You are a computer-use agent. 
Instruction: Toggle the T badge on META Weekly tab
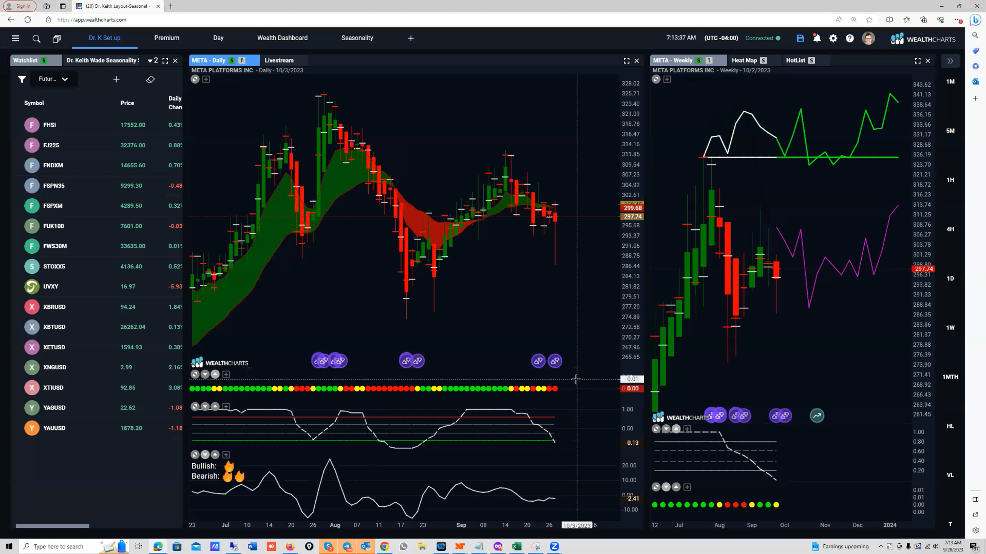(x=709, y=61)
